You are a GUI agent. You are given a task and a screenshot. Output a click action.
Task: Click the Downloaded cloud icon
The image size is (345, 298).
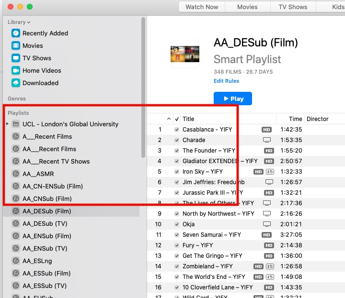[x=16, y=83]
